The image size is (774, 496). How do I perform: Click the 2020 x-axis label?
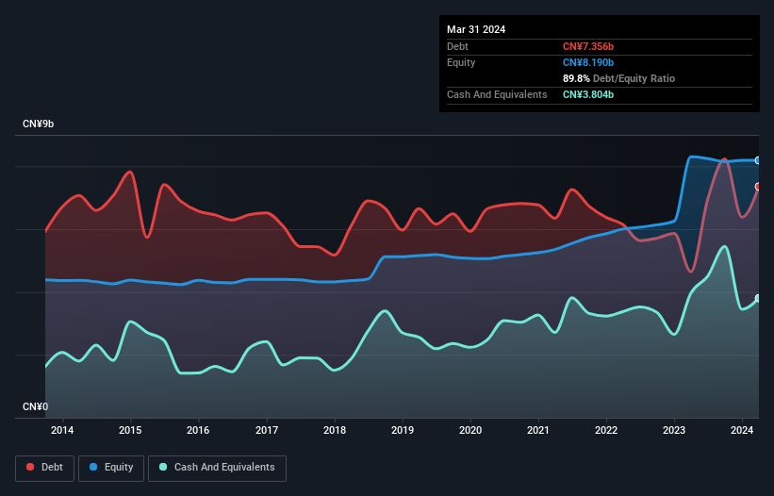tap(470, 430)
